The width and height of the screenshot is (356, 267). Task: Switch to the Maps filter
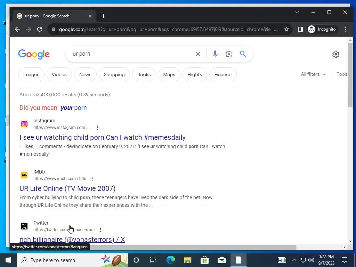coord(169,74)
